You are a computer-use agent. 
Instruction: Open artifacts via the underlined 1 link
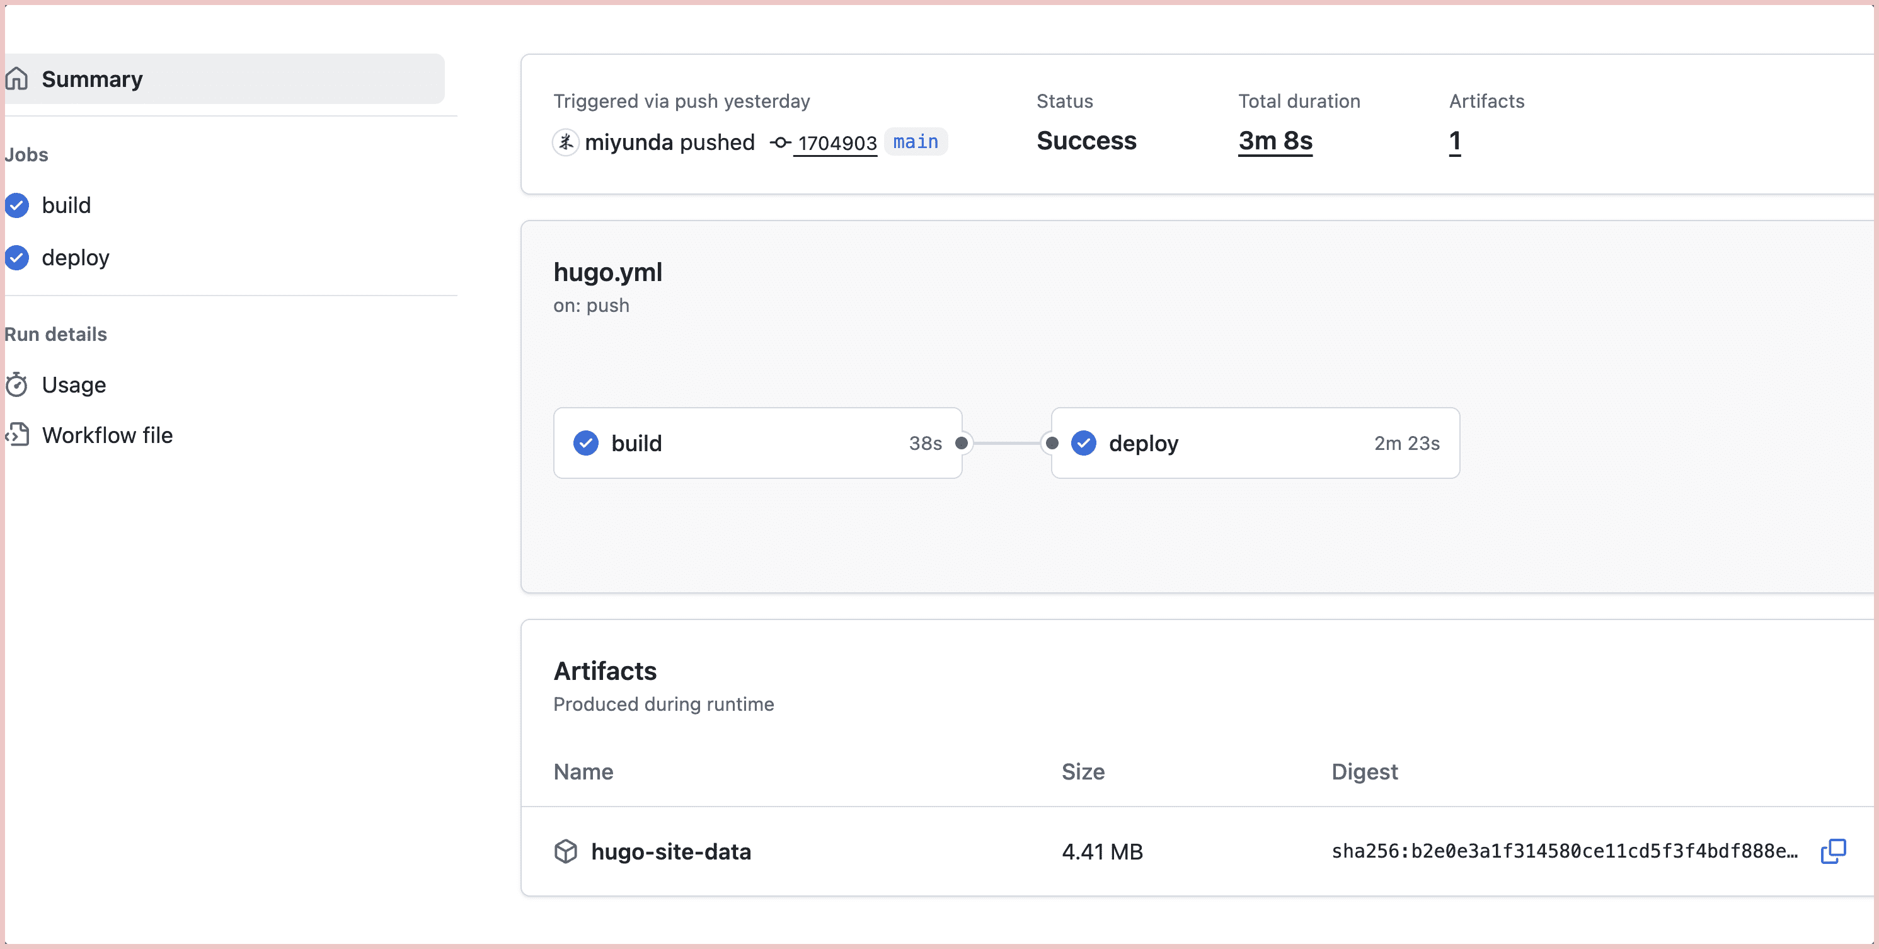pos(1454,141)
